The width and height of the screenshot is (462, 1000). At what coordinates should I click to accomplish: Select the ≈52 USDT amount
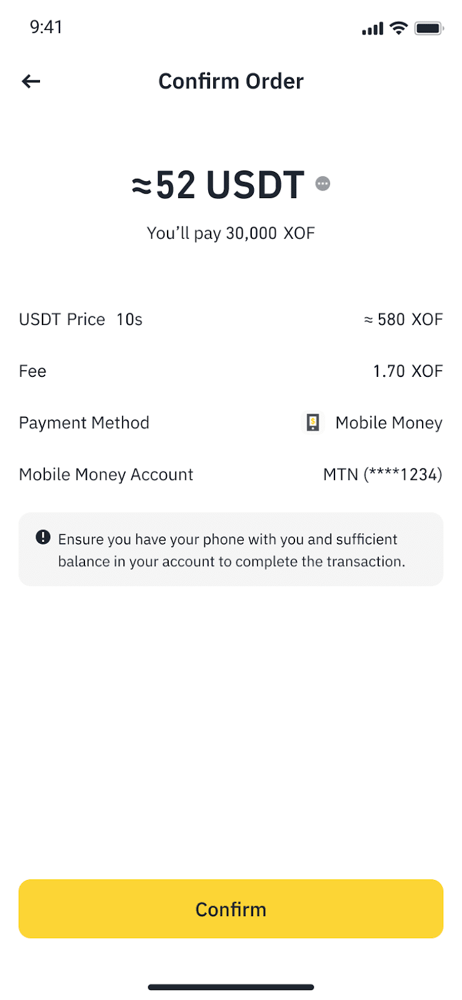coord(218,185)
